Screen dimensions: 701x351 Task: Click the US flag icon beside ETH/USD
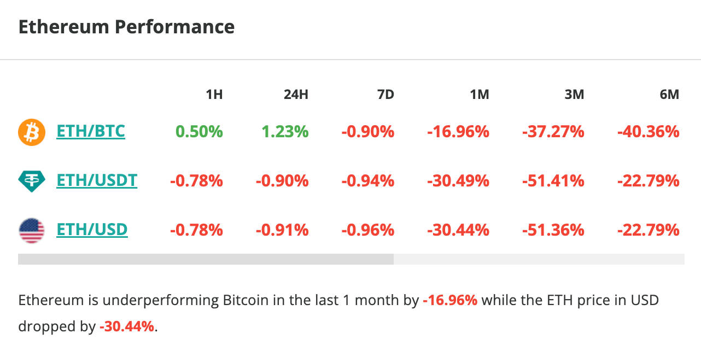coord(31,230)
